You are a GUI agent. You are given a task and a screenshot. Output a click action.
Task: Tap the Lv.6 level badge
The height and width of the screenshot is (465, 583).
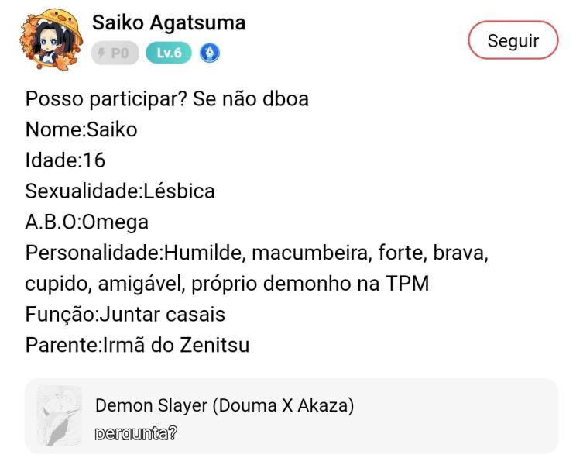(169, 53)
